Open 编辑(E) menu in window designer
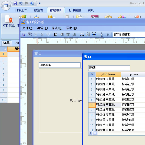 pyautogui.click(x=42, y=28)
